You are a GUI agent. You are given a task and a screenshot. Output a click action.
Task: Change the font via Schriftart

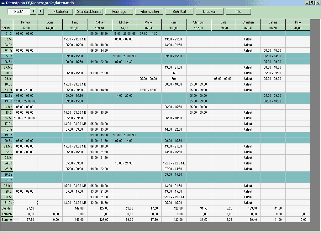[179, 11]
